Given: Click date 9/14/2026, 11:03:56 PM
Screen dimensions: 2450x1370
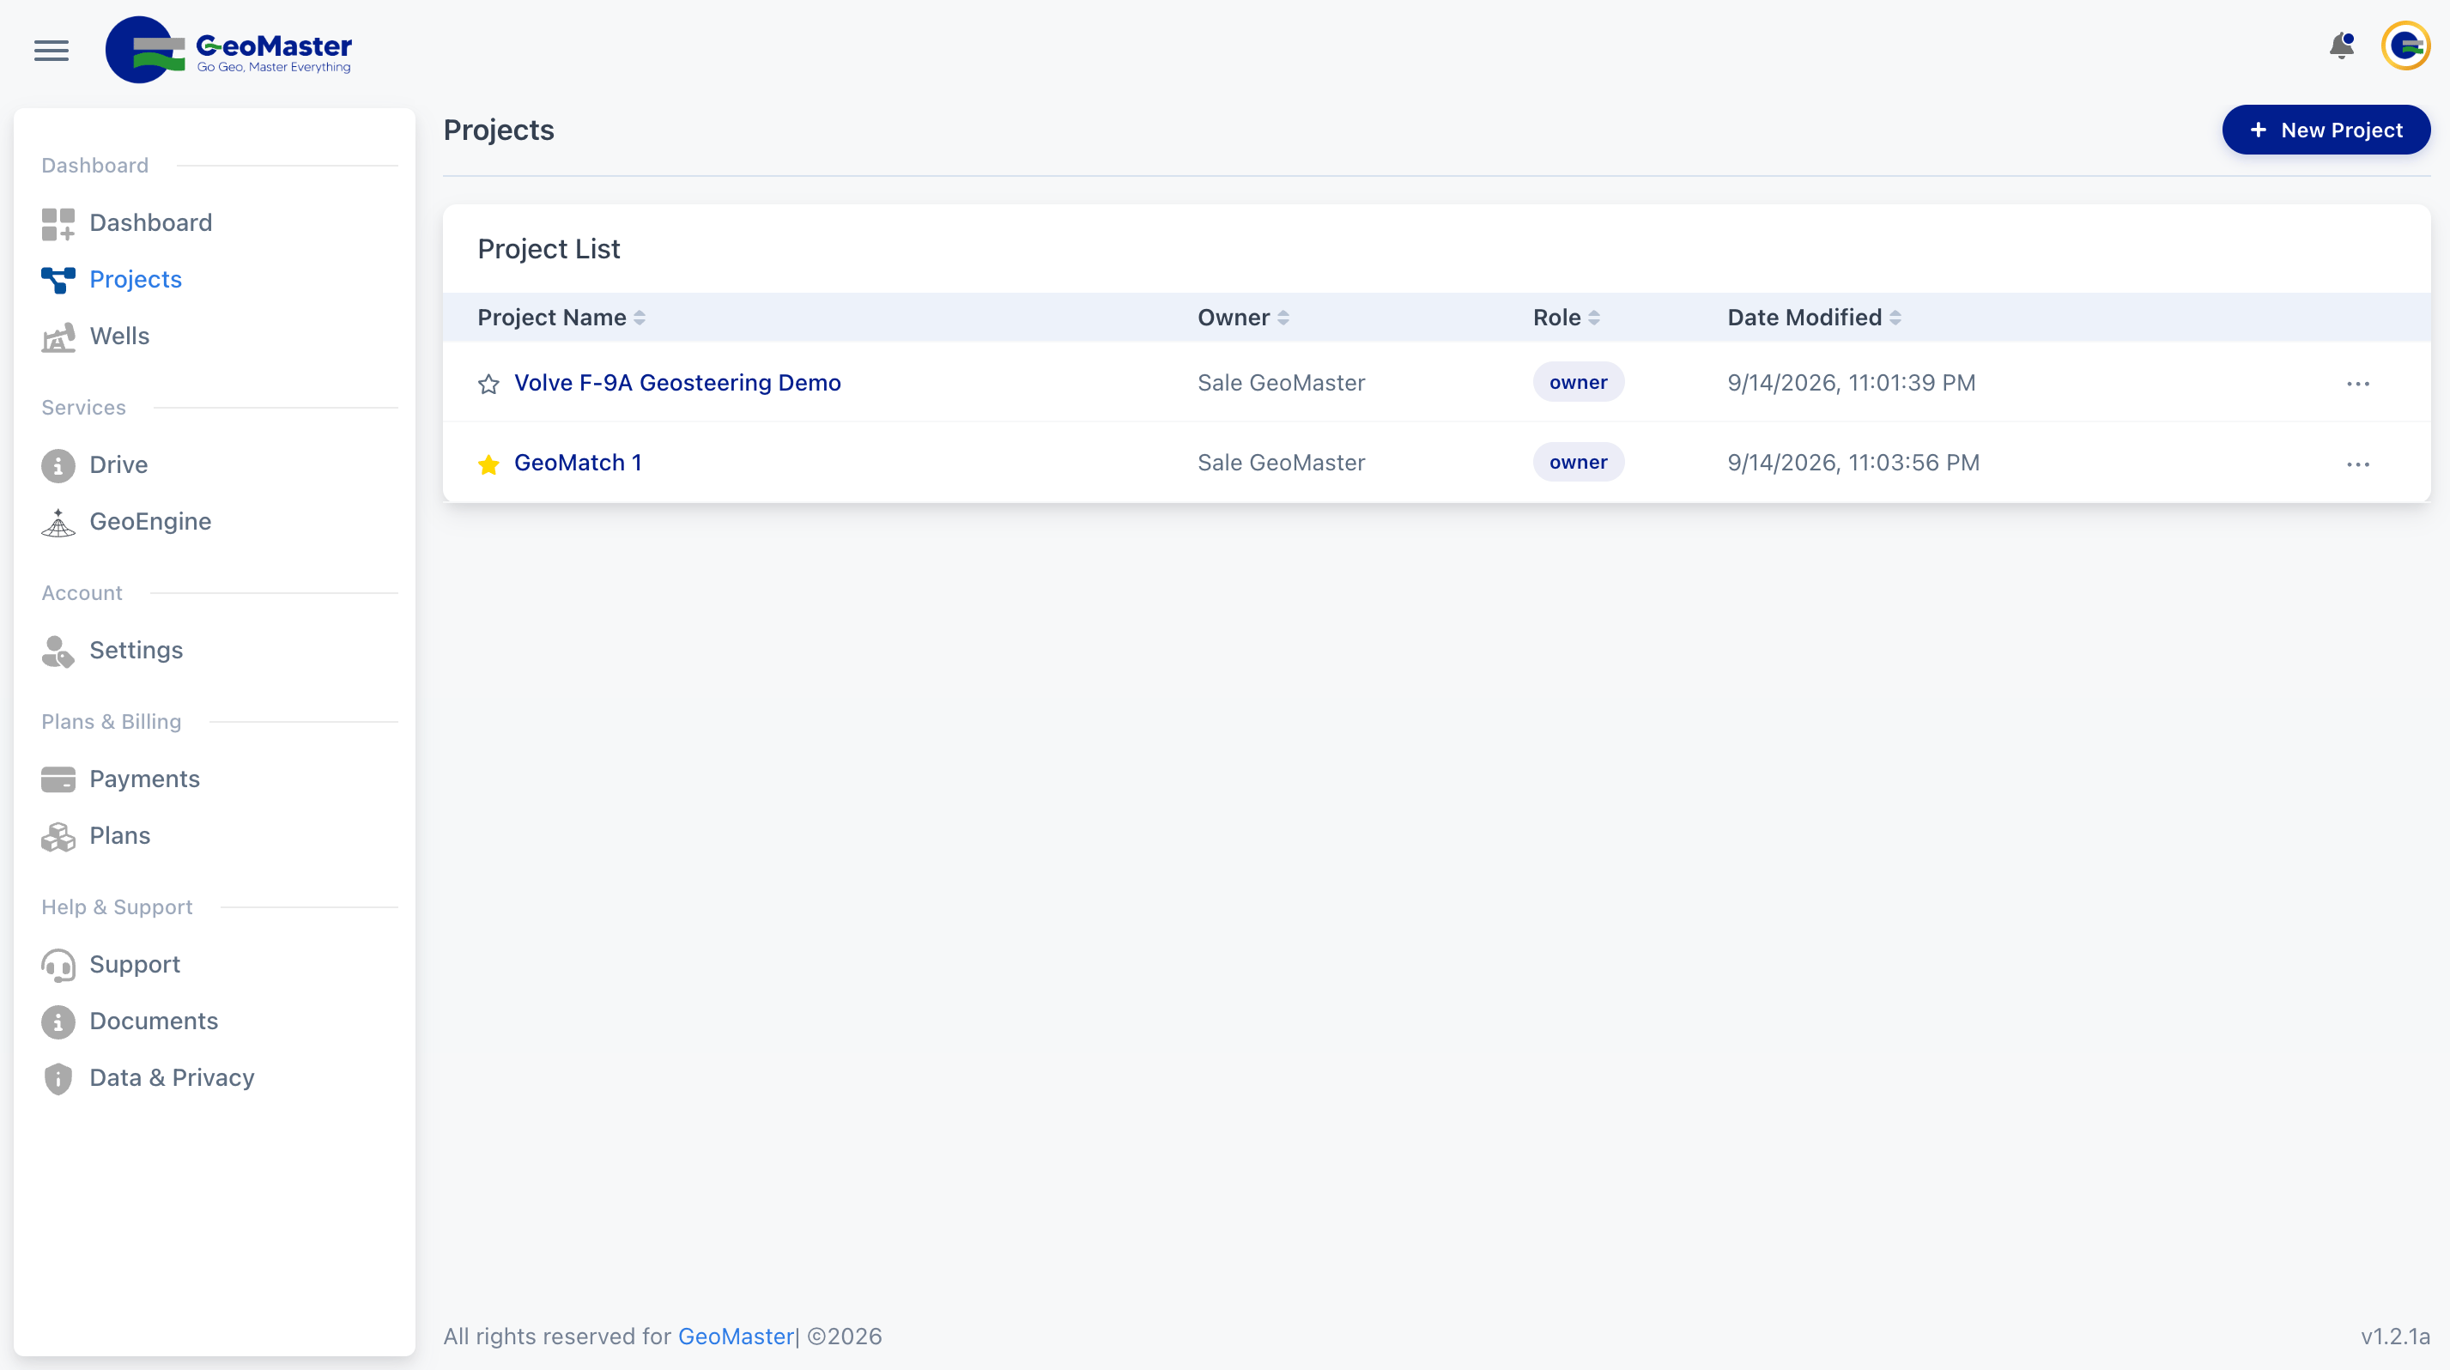Looking at the screenshot, I should tap(1853, 463).
